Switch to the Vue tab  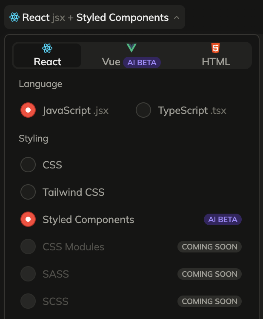pos(111,62)
